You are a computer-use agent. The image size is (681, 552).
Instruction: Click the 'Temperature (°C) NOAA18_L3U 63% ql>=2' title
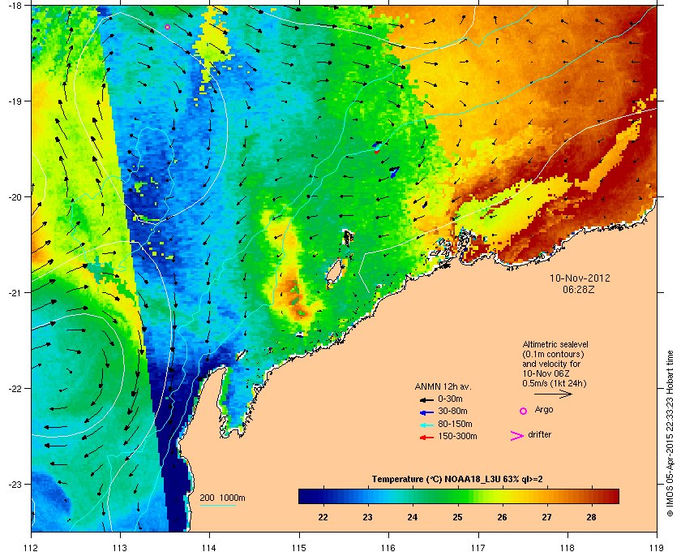click(457, 480)
